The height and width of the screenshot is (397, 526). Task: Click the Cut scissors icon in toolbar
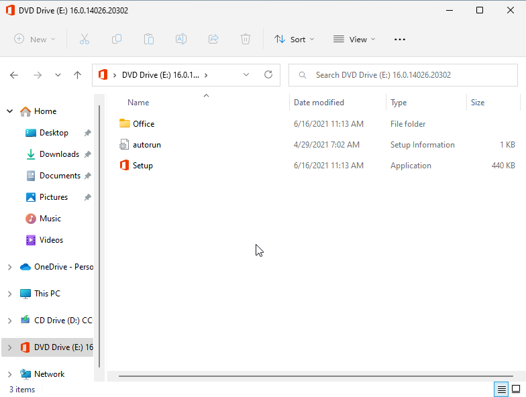[85, 40]
